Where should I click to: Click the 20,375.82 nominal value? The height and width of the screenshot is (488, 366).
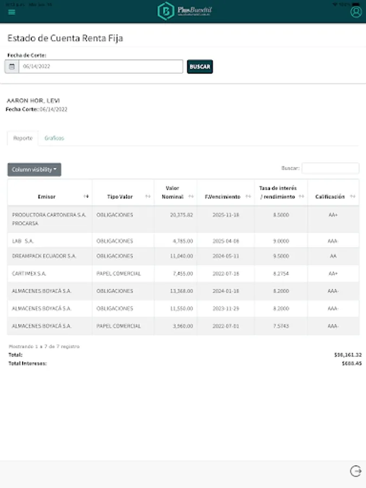(x=182, y=215)
